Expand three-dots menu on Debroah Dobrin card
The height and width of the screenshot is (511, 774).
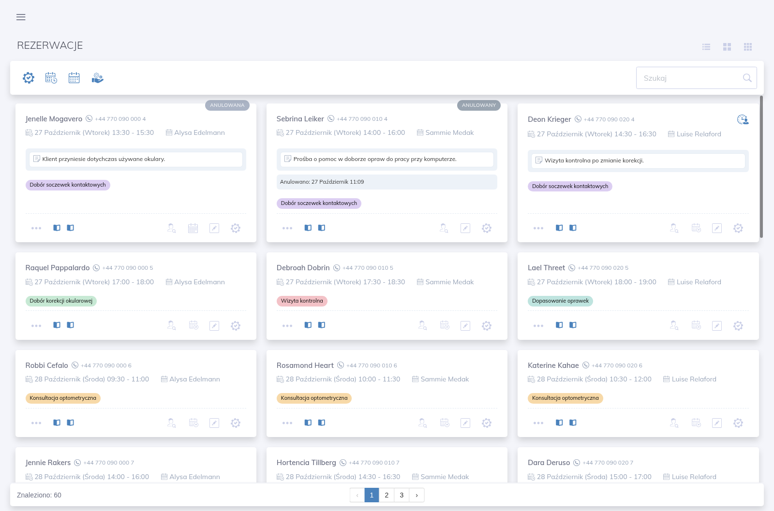point(287,326)
